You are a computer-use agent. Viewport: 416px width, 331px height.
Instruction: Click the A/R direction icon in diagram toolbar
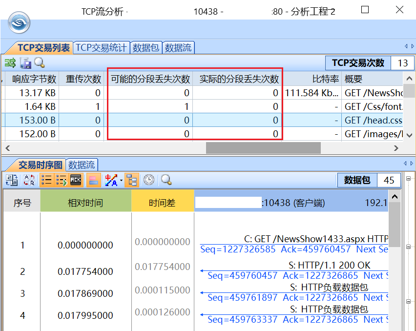pos(28,180)
